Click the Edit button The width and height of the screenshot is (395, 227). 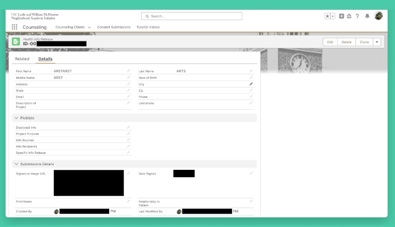[x=330, y=42]
